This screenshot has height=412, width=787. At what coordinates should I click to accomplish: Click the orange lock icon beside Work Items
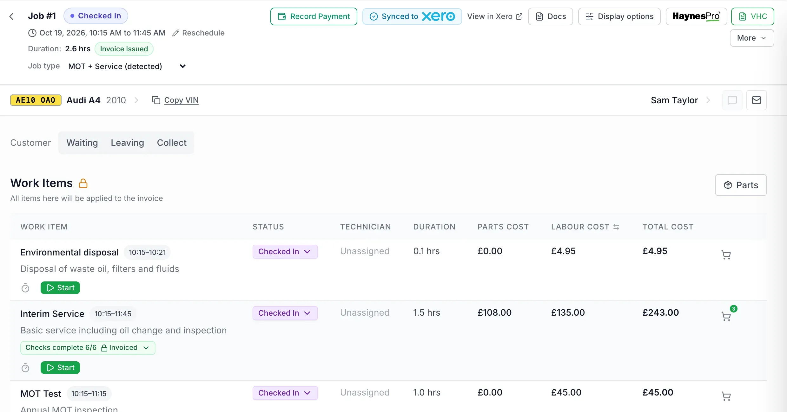[x=83, y=183]
